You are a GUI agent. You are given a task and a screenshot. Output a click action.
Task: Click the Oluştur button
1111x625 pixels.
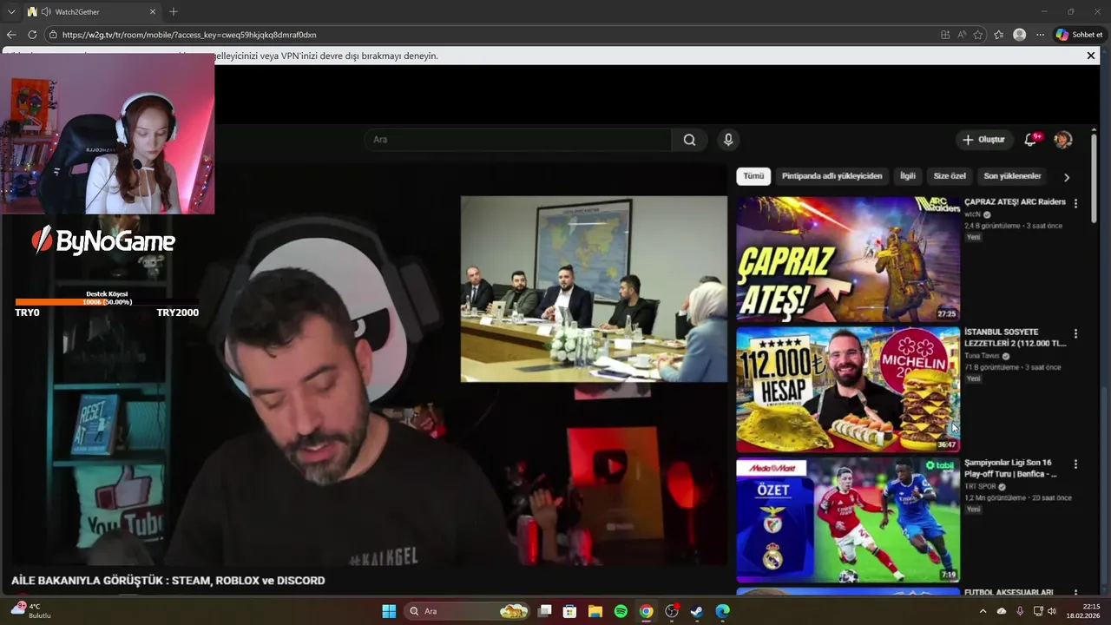coord(983,140)
